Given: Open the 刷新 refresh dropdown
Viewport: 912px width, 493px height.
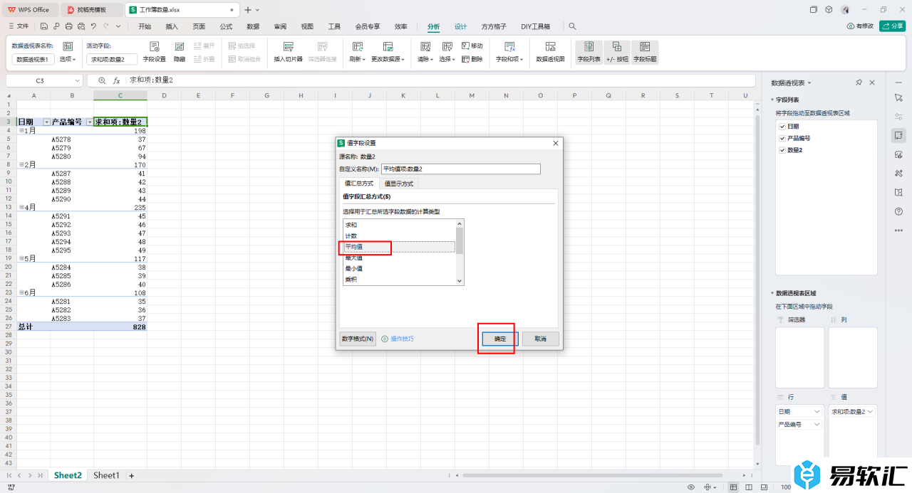Looking at the screenshot, I should [x=357, y=59].
